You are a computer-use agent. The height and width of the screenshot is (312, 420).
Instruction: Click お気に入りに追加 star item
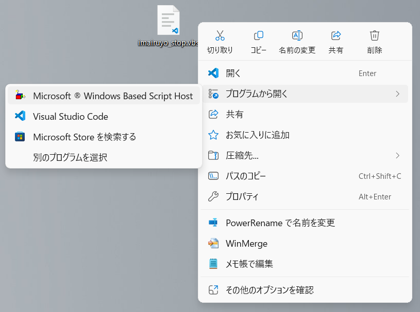[x=305, y=135]
